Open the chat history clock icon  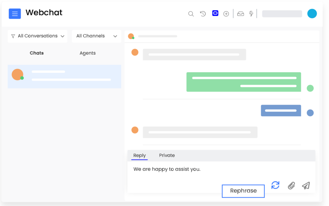tap(203, 14)
